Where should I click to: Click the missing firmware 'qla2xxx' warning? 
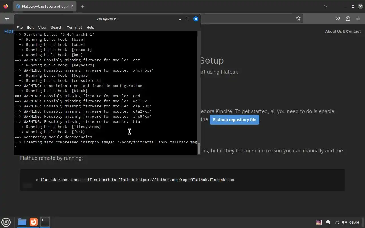(83, 111)
